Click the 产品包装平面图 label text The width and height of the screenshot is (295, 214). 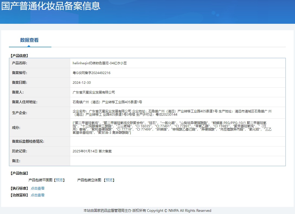(40, 180)
